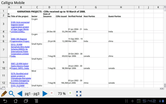The image size is (166, 104).
Task: Zoom in with the plus magnifier
Action: [x=71, y=94]
